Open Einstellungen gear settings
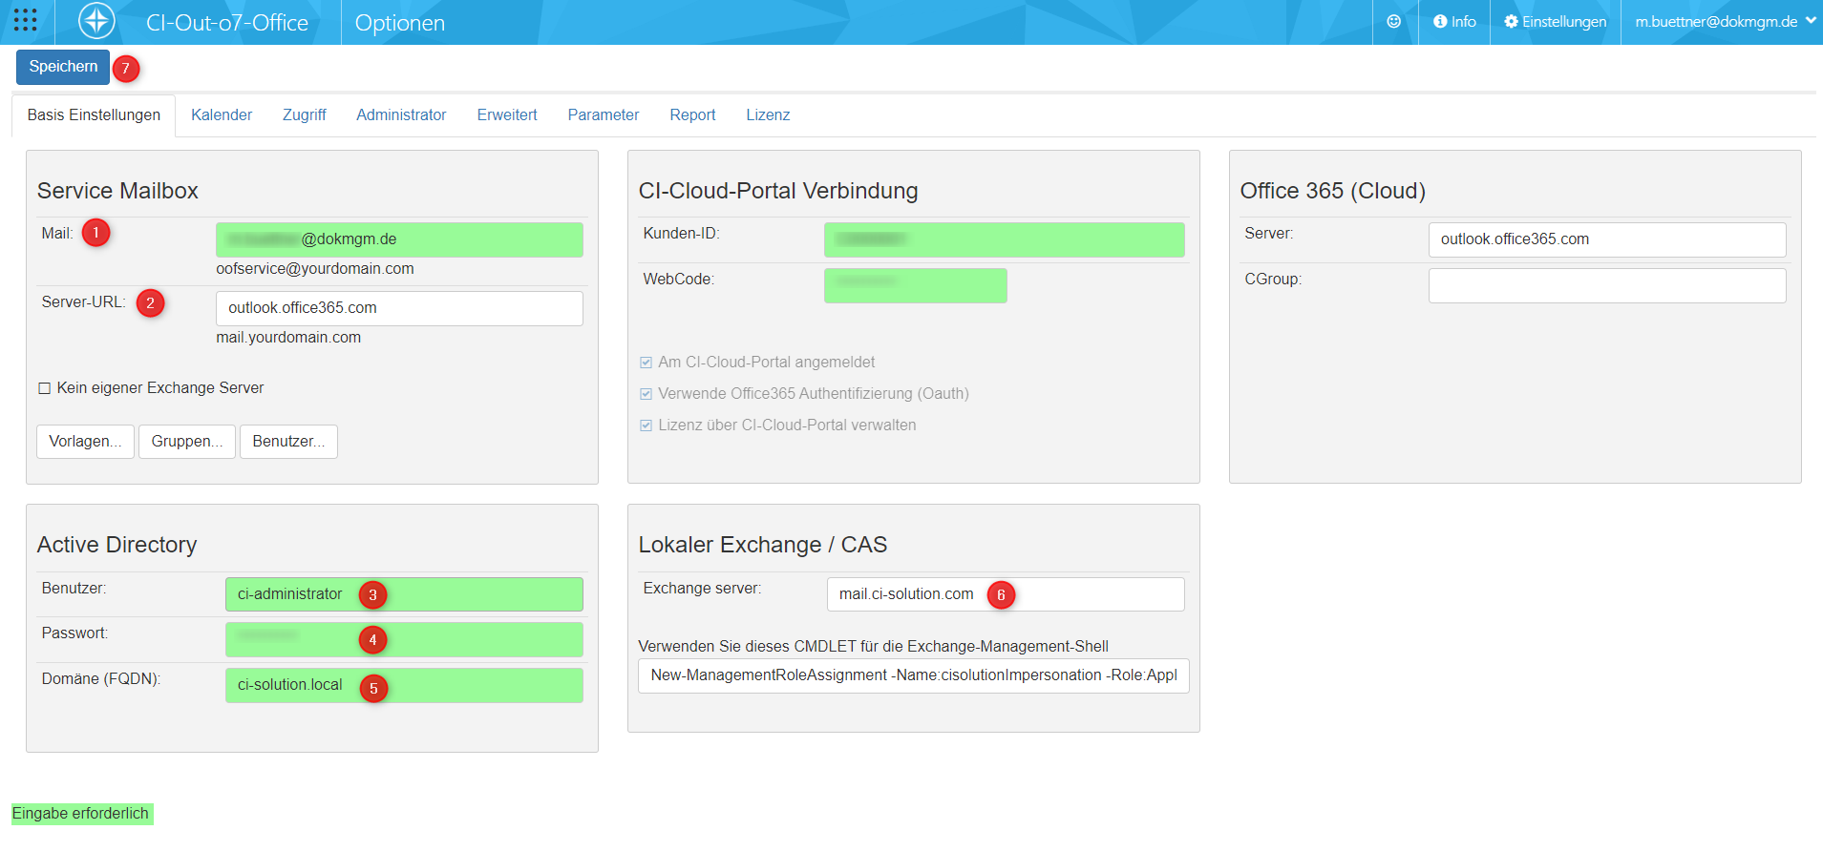This screenshot has height=851, width=1823. point(1555,22)
